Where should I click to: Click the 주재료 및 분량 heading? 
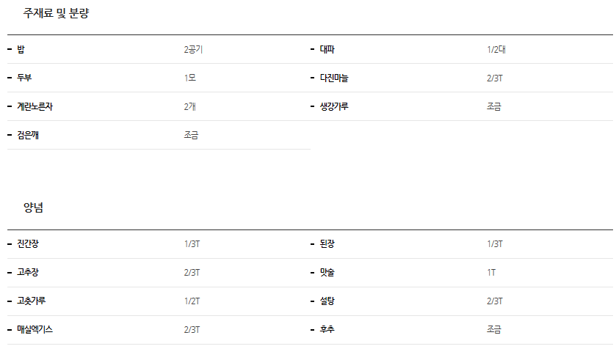[x=57, y=13]
